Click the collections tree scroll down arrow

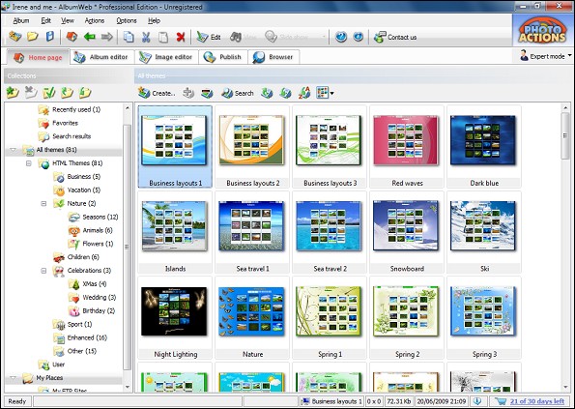tap(128, 387)
